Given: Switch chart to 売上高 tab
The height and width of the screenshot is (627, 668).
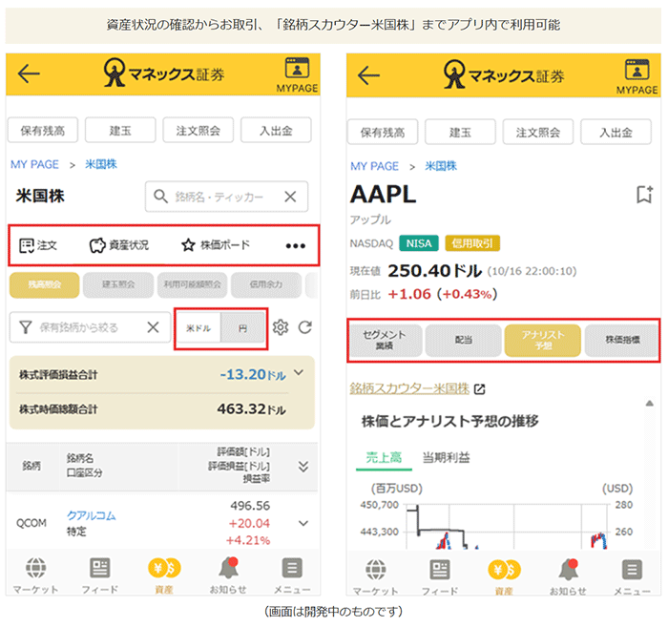Looking at the screenshot, I should (384, 458).
